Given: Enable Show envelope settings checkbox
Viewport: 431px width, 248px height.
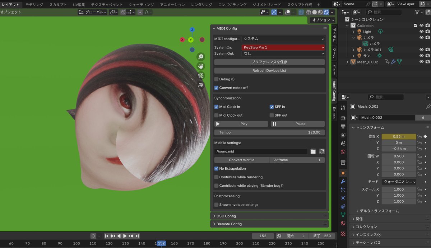Looking at the screenshot, I should [216, 205].
